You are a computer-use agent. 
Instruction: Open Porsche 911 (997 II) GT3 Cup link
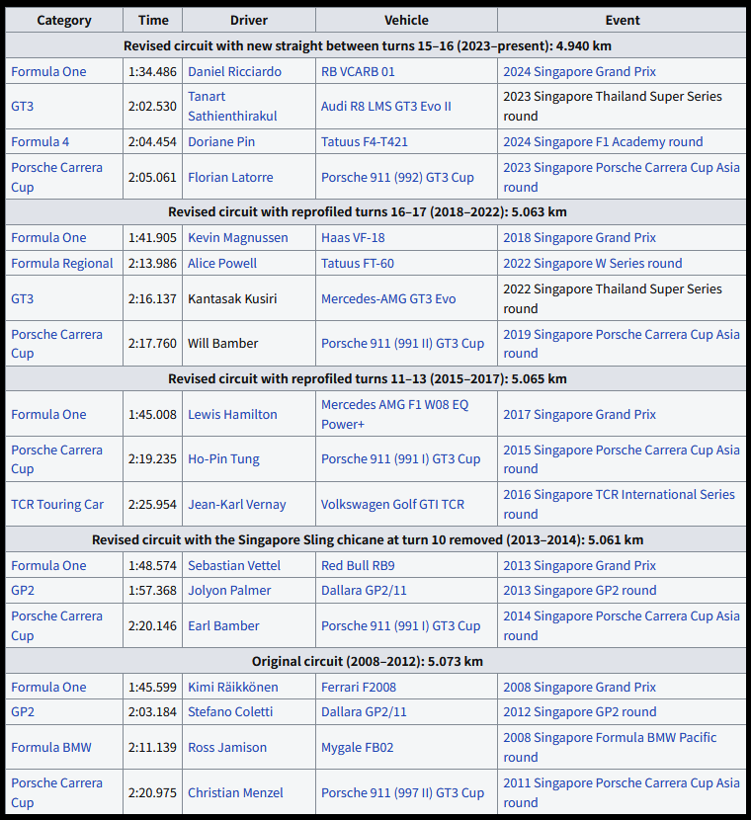(x=403, y=792)
